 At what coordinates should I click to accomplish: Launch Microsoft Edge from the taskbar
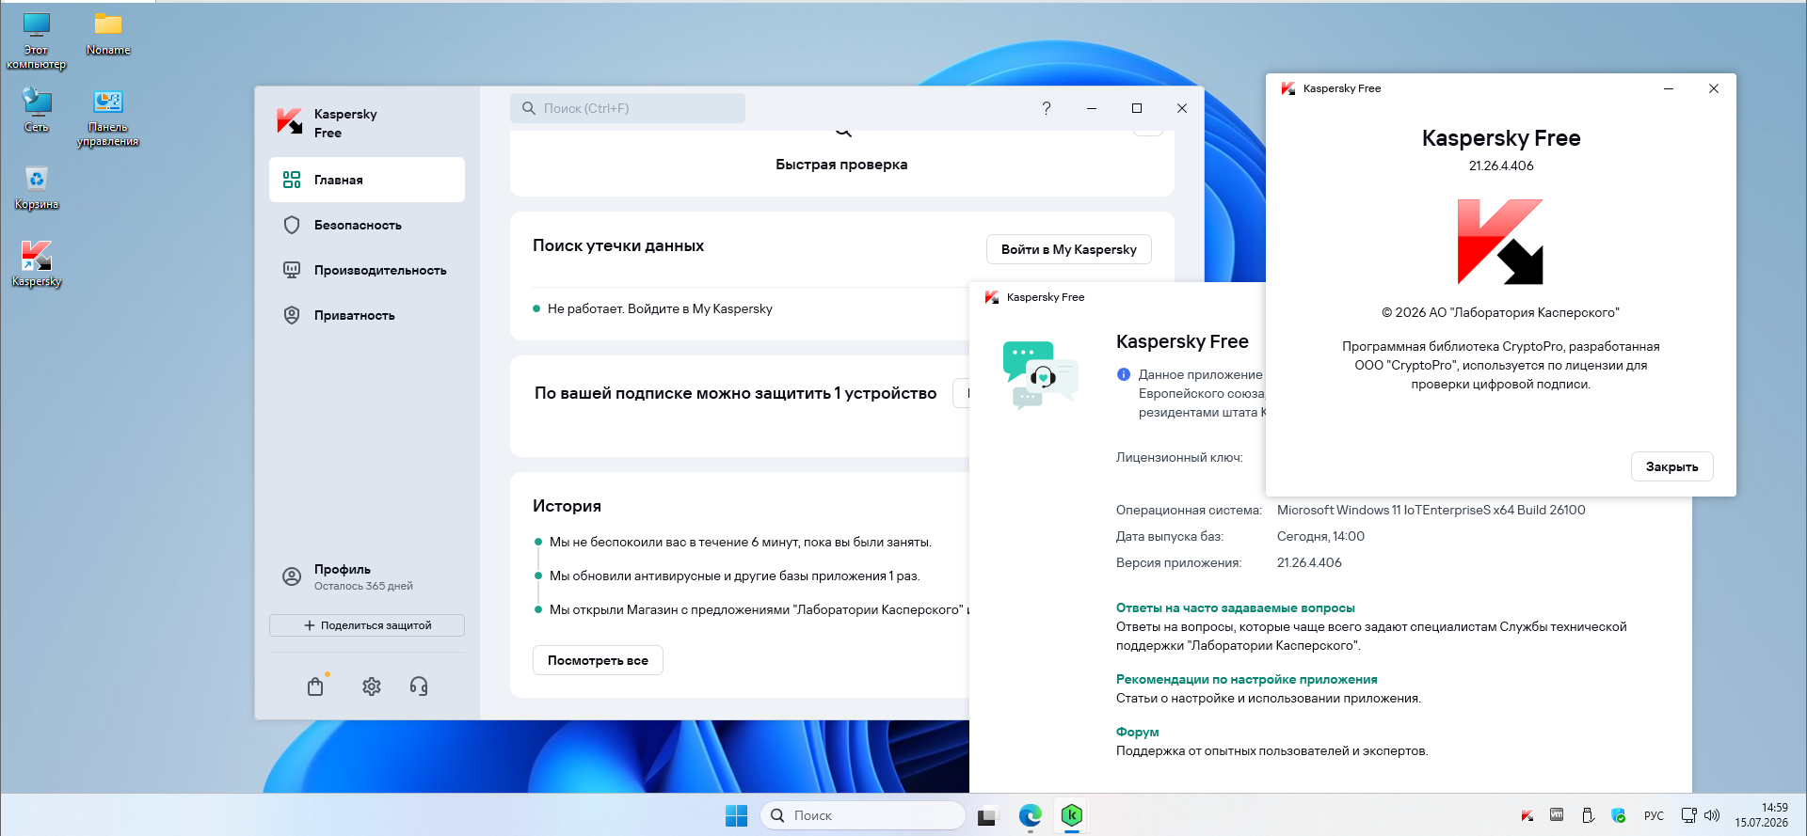click(x=1030, y=815)
